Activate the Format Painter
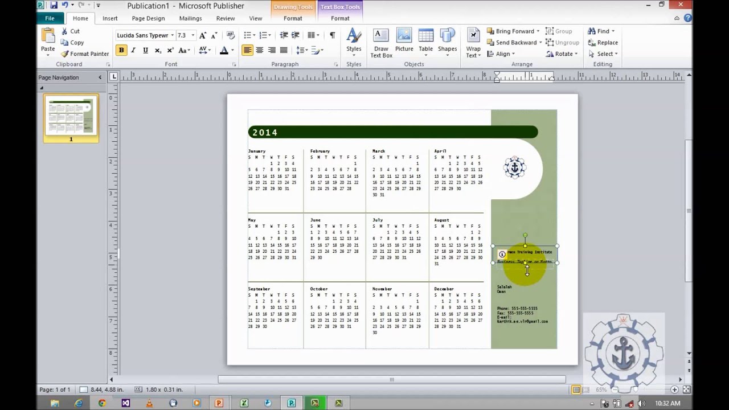The height and width of the screenshot is (410, 729). [x=84, y=54]
